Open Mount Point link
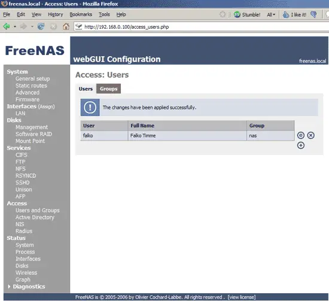The width and height of the screenshot is (329, 301). click(30, 141)
